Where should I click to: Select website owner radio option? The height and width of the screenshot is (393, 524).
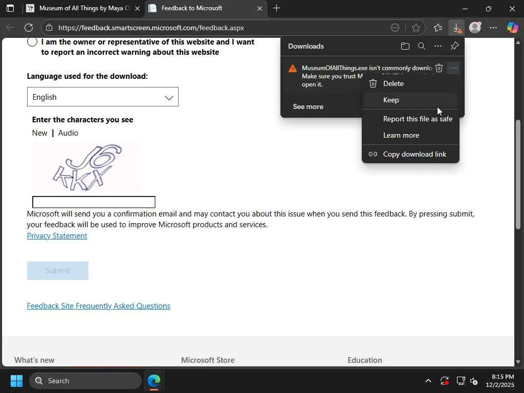click(x=32, y=42)
